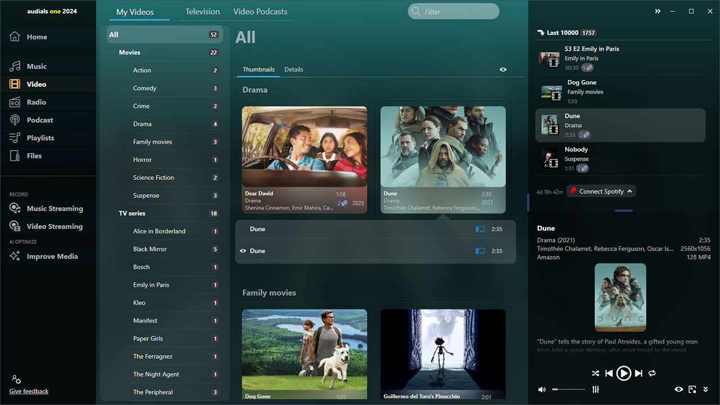Collapse player panel with double-down chevron
This screenshot has width=720, height=405.
click(x=705, y=389)
